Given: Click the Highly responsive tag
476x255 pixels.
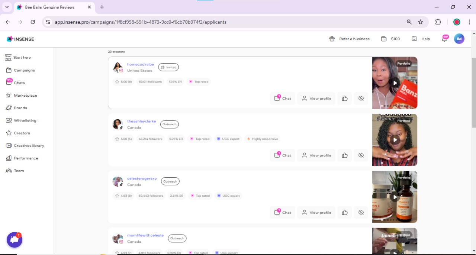Looking at the screenshot, I should [263, 139].
